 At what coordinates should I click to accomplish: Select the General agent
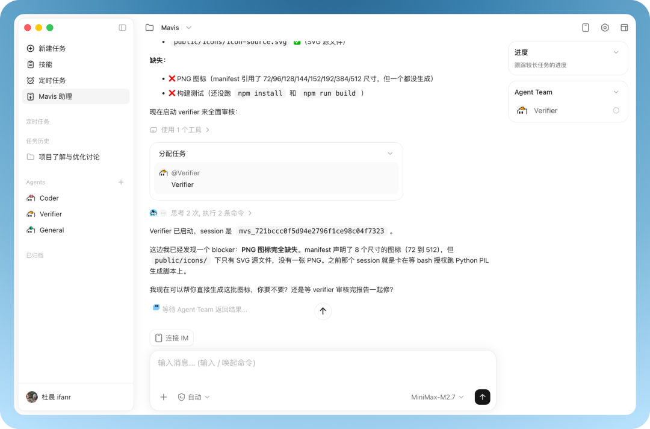[x=76, y=230]
